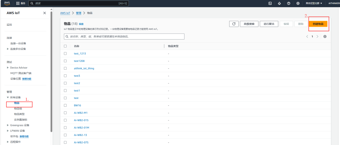Open thing aithink_iot_thing
This screenshot has height=145, width=340.
click(84, 68)
